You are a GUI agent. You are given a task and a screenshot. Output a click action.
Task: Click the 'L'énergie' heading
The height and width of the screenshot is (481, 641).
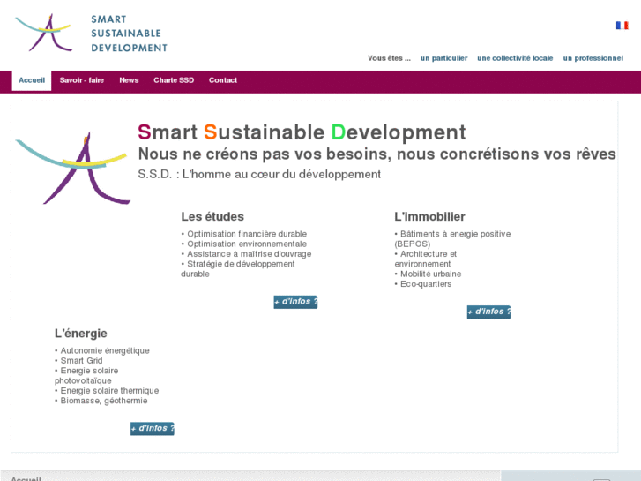click(81, 334)
